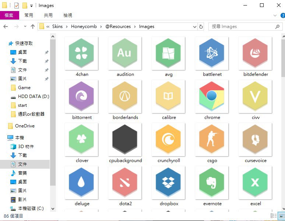Open the 檢視 ribbon tab
The image size is (285, 221).
pyautogui.click(x=68, y=15)
